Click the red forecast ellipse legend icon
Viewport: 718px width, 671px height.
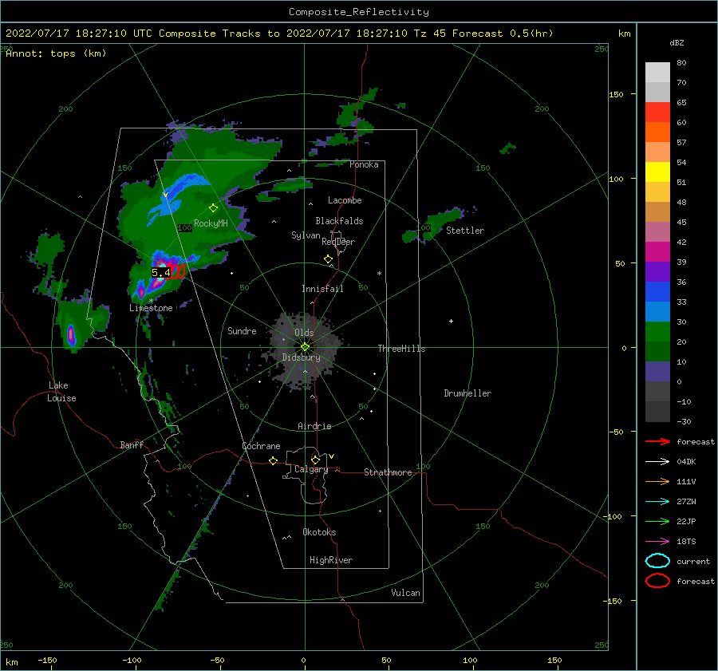click(657, 581)
